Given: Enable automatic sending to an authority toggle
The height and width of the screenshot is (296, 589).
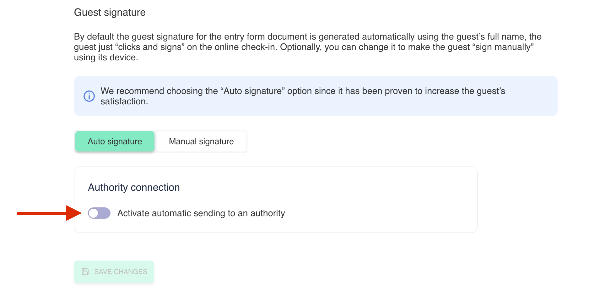Looking at the screenshot, I should (99, 213).
